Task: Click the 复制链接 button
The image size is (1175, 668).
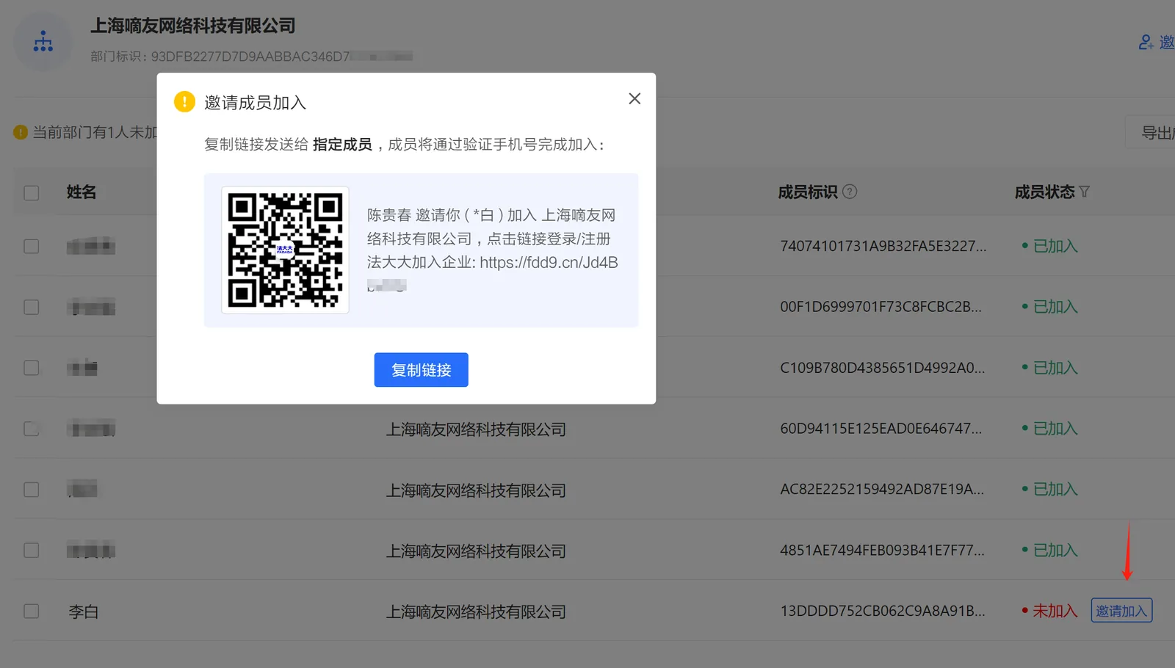Action: (421, 370)
